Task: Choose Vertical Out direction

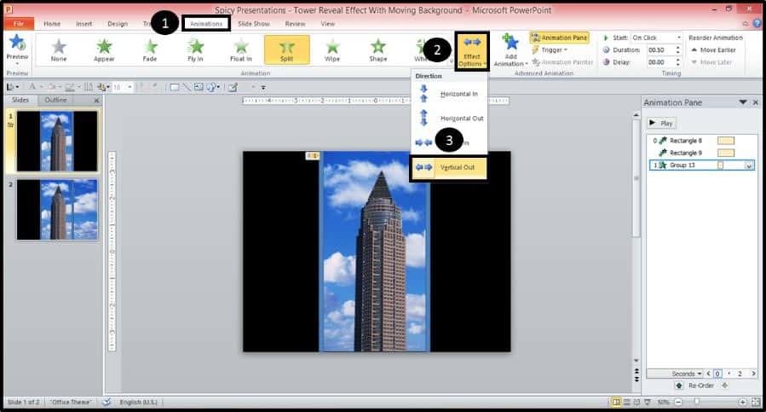Action: (x=448, y=167)
